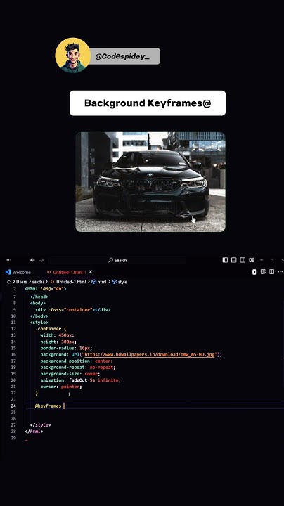This screenshot has width=284, height=506.
Task: Click the Split Editor Right icon
Action: point(272,272)
